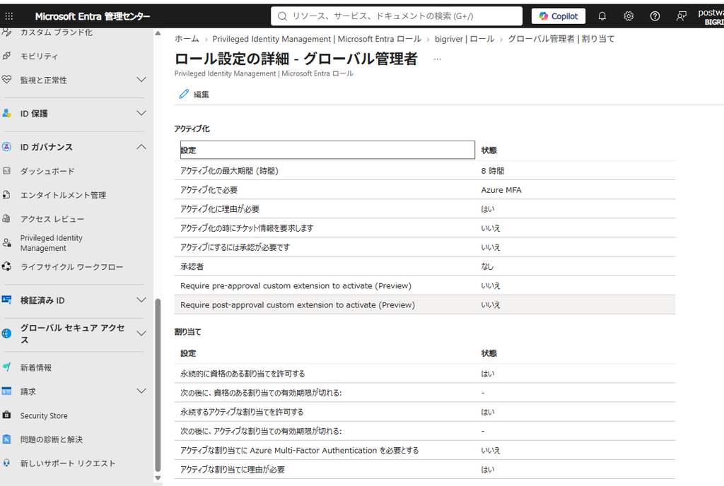Expand the 請求 section chevron
This screenshot has width=724, height=486.
pyautogui.click(x=141, y=391)
